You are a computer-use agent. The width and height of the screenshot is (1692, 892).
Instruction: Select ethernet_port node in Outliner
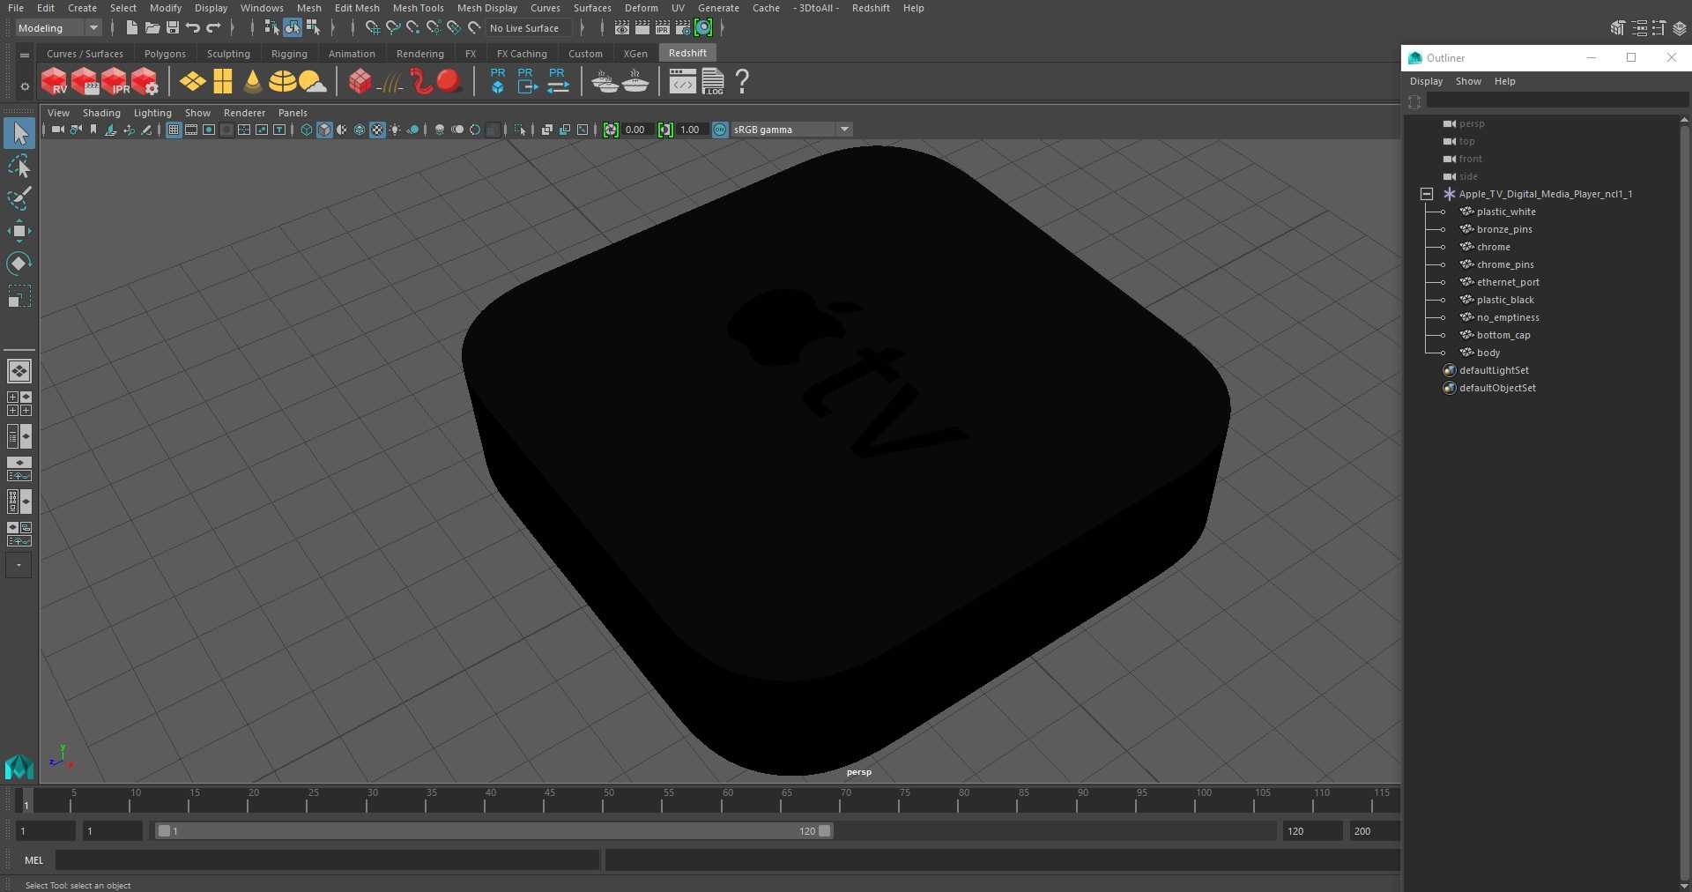click(x=1508, y=282)
